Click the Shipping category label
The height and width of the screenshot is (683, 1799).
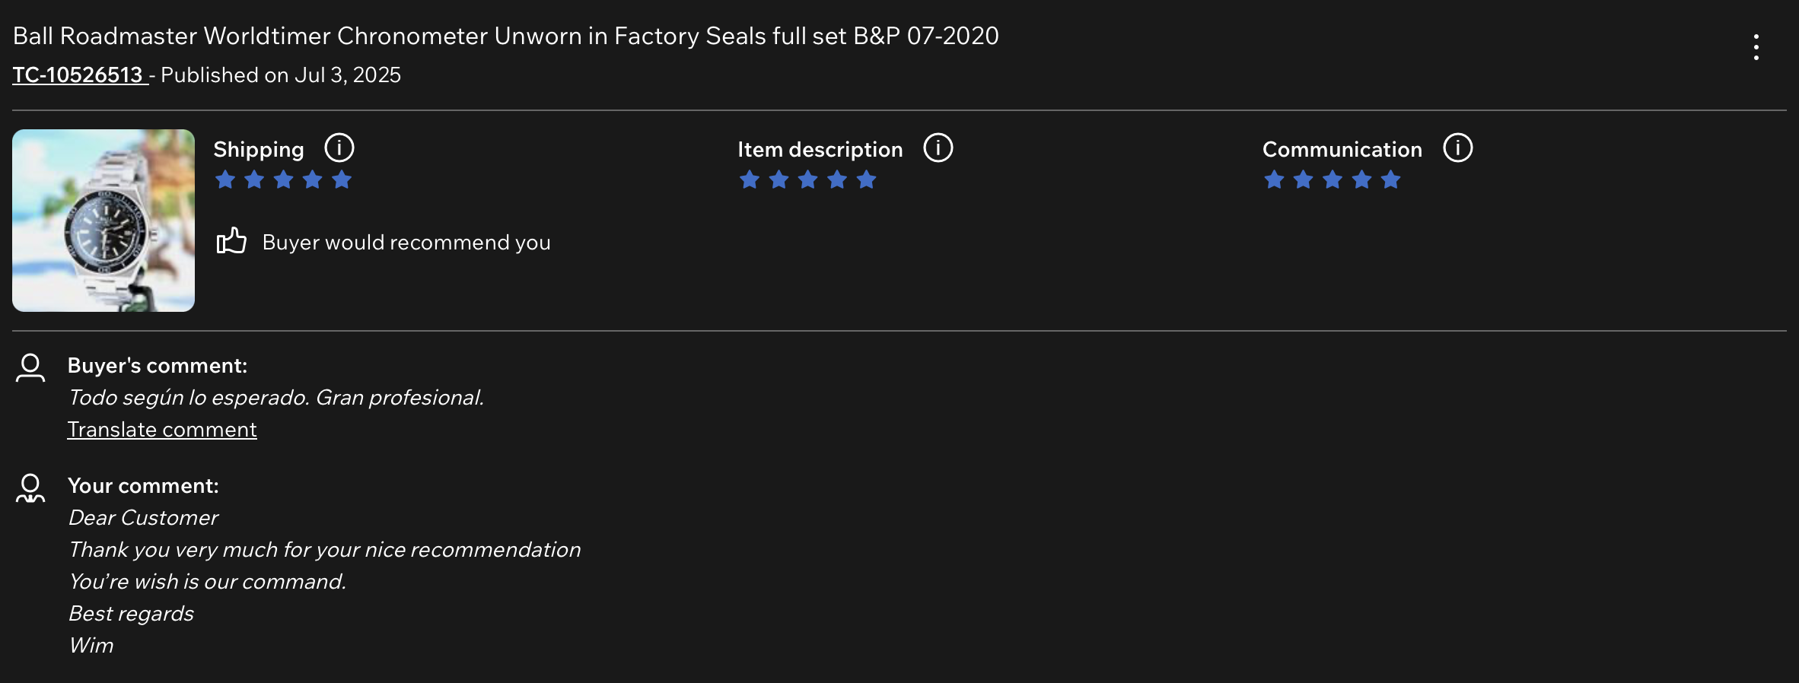pyautogui.click(x=259, y=150)
